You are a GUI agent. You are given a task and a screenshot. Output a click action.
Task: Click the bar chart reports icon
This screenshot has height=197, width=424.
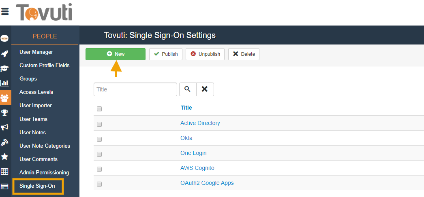coord(5,83)
